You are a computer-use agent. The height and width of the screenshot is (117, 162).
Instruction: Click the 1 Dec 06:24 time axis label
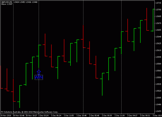56,115
